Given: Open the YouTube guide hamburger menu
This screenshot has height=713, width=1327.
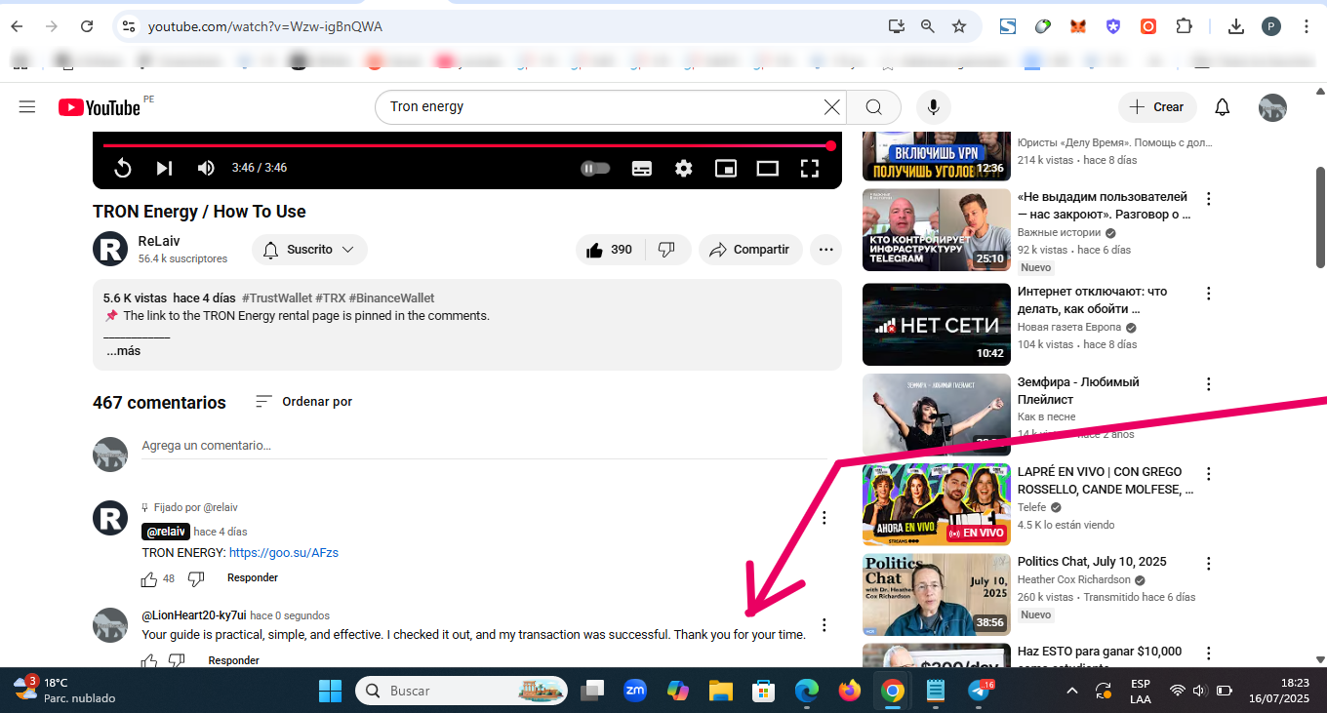Looking at the screenshot, I should tap(27, 107).
